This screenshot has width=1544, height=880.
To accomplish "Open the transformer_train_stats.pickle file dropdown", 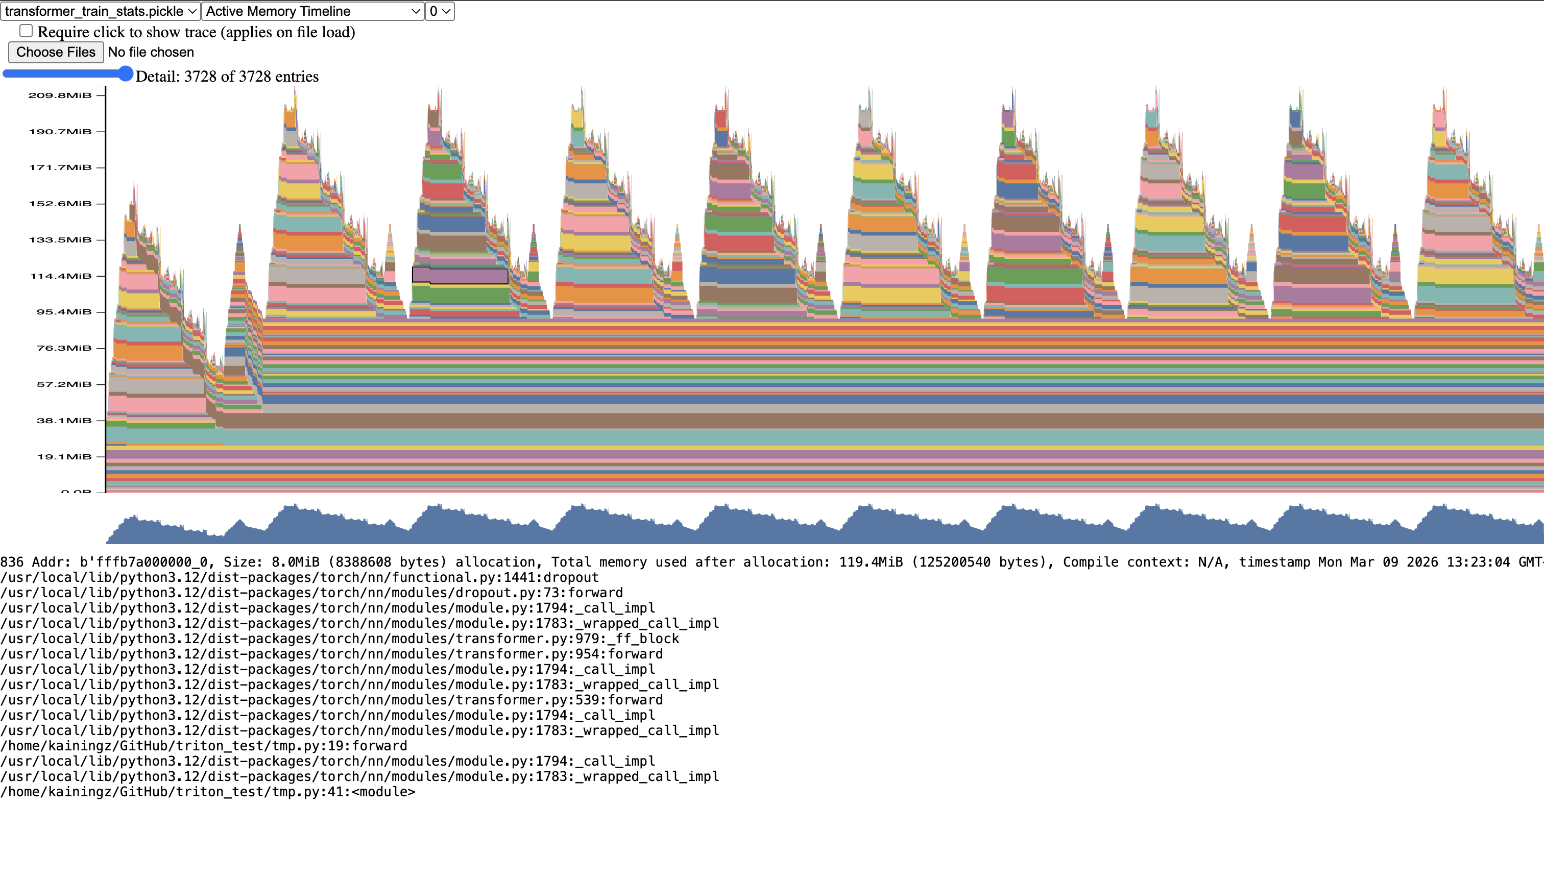I will [101, 11].
